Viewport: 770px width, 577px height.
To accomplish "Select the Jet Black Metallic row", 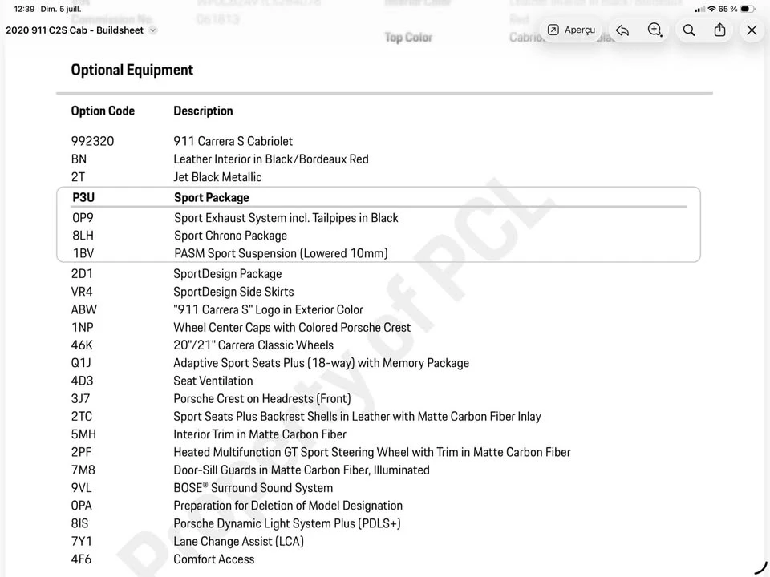I will click(x=217, y=177).
